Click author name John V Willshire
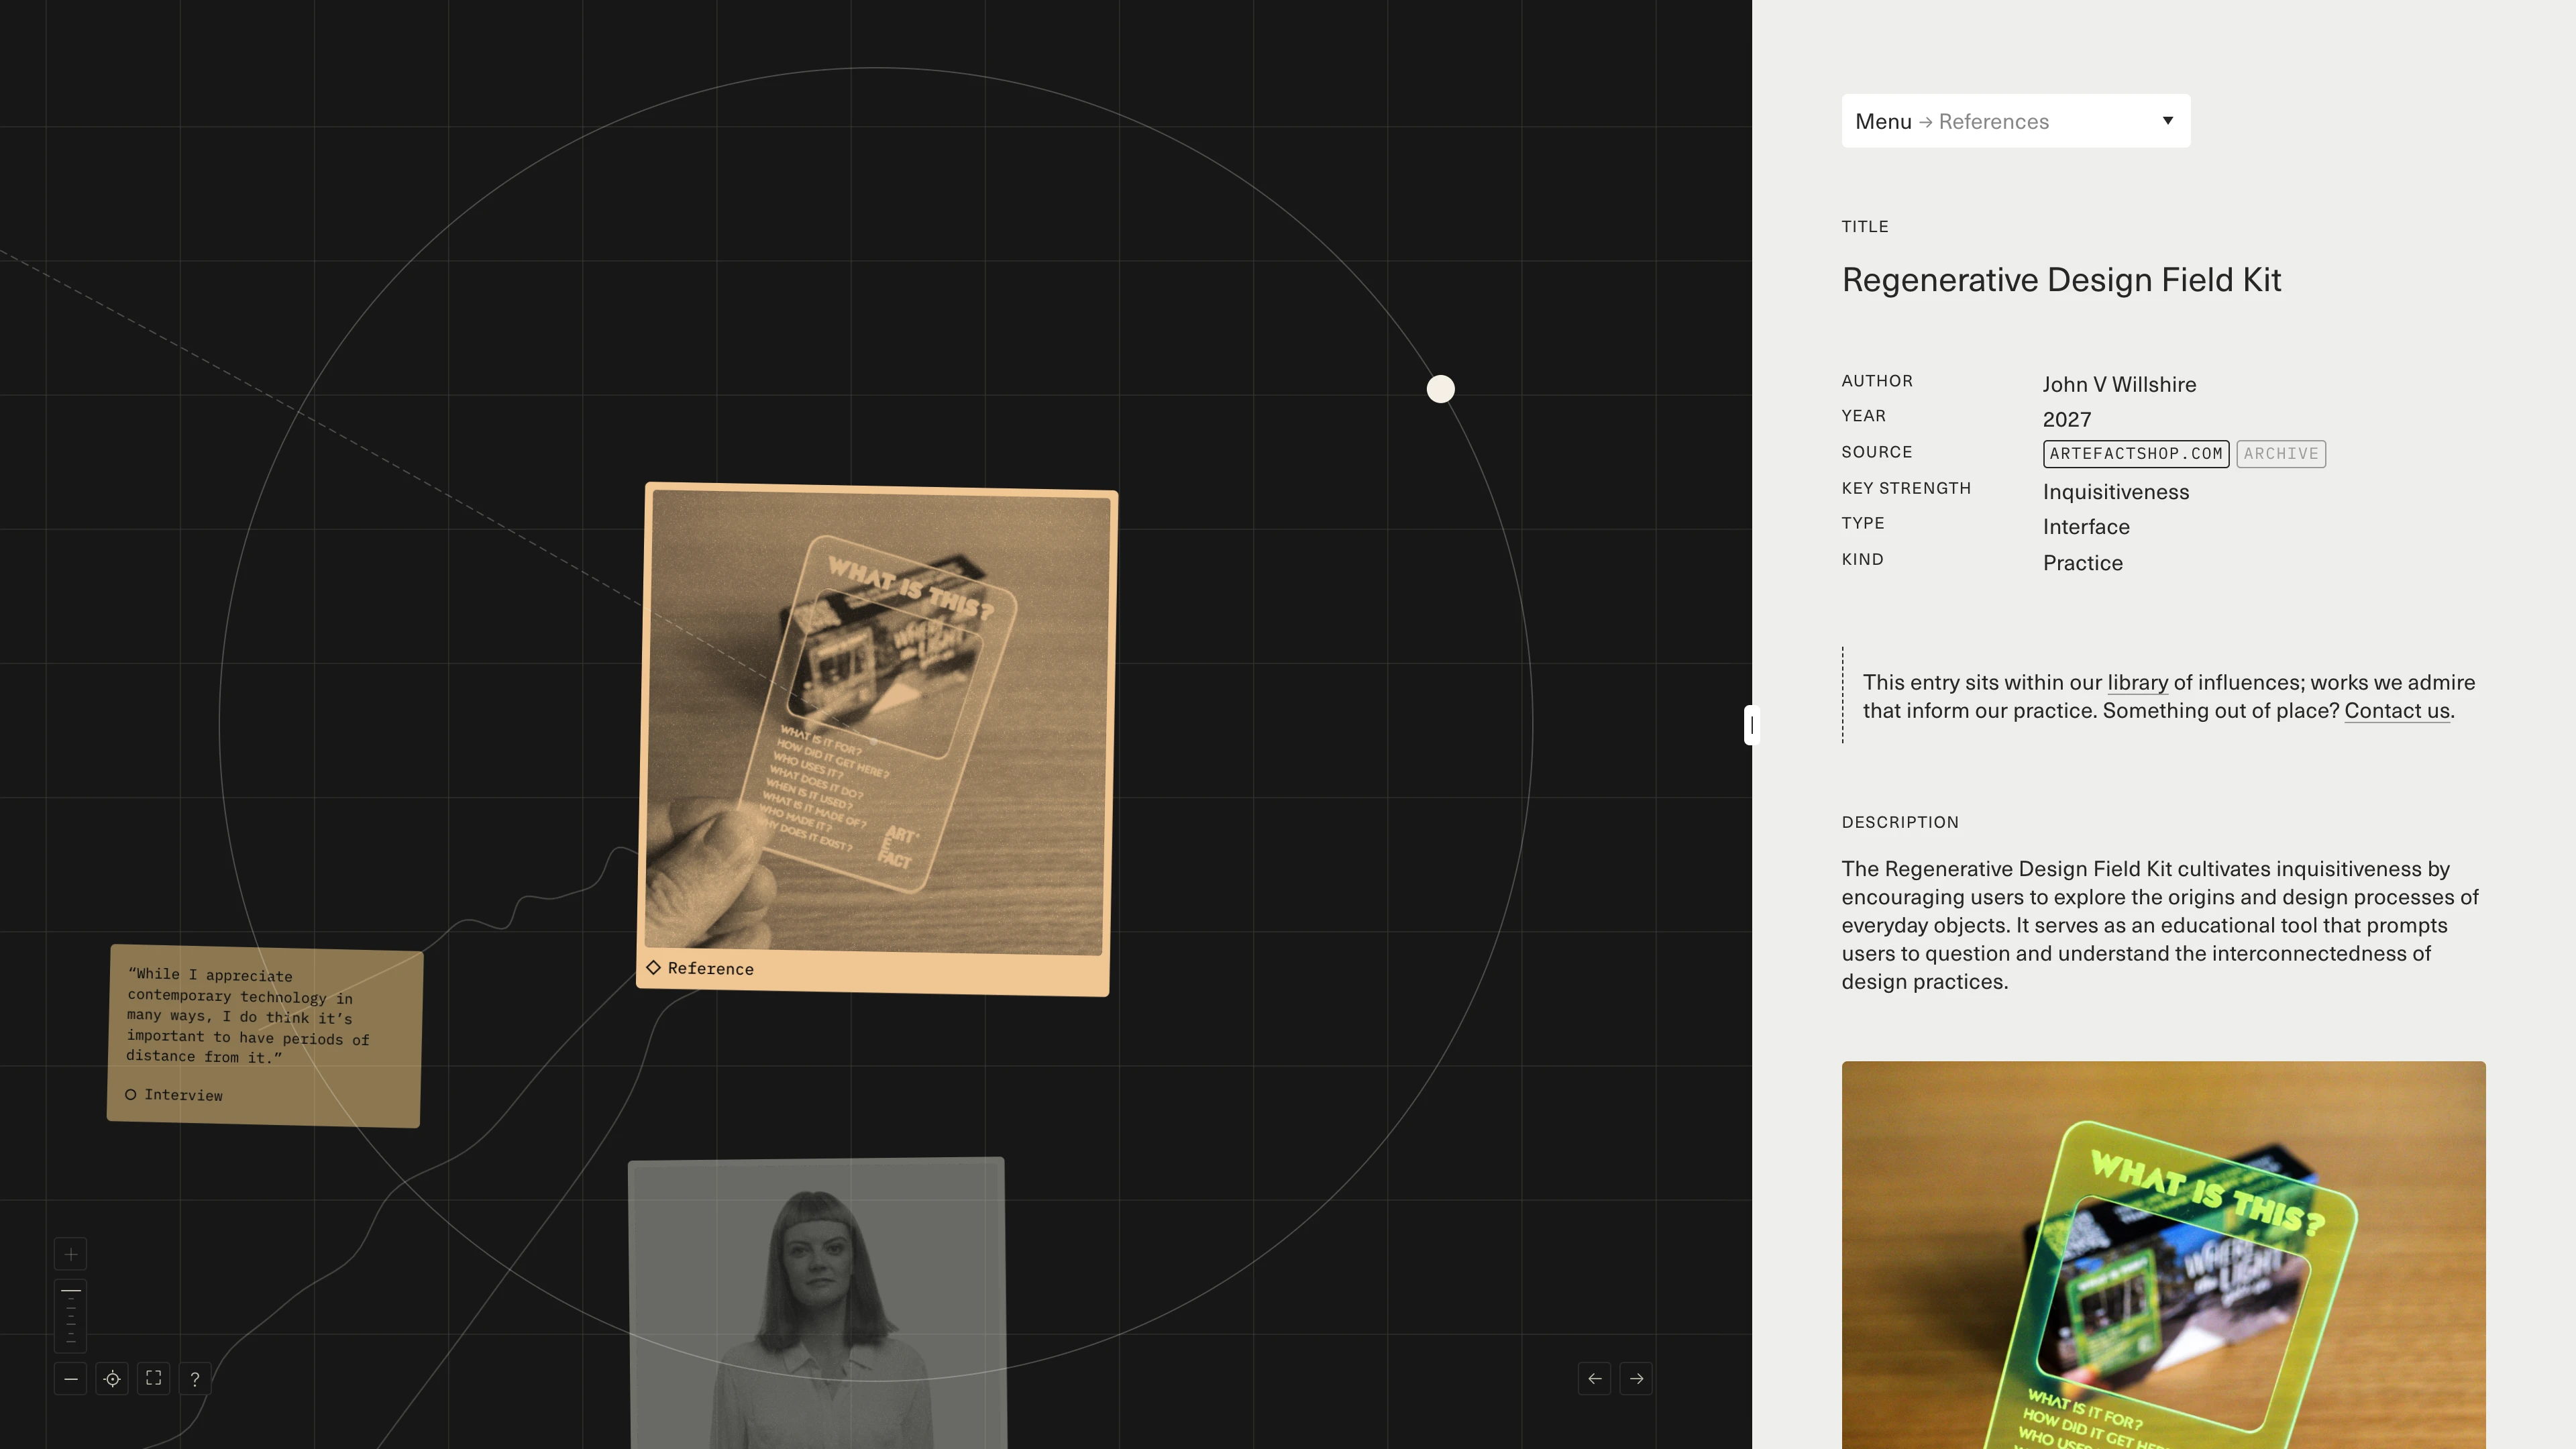The image size is (2576, 1449). click(2119, 385)
